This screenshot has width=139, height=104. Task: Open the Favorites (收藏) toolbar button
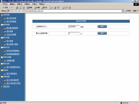(x=37, y=8)
